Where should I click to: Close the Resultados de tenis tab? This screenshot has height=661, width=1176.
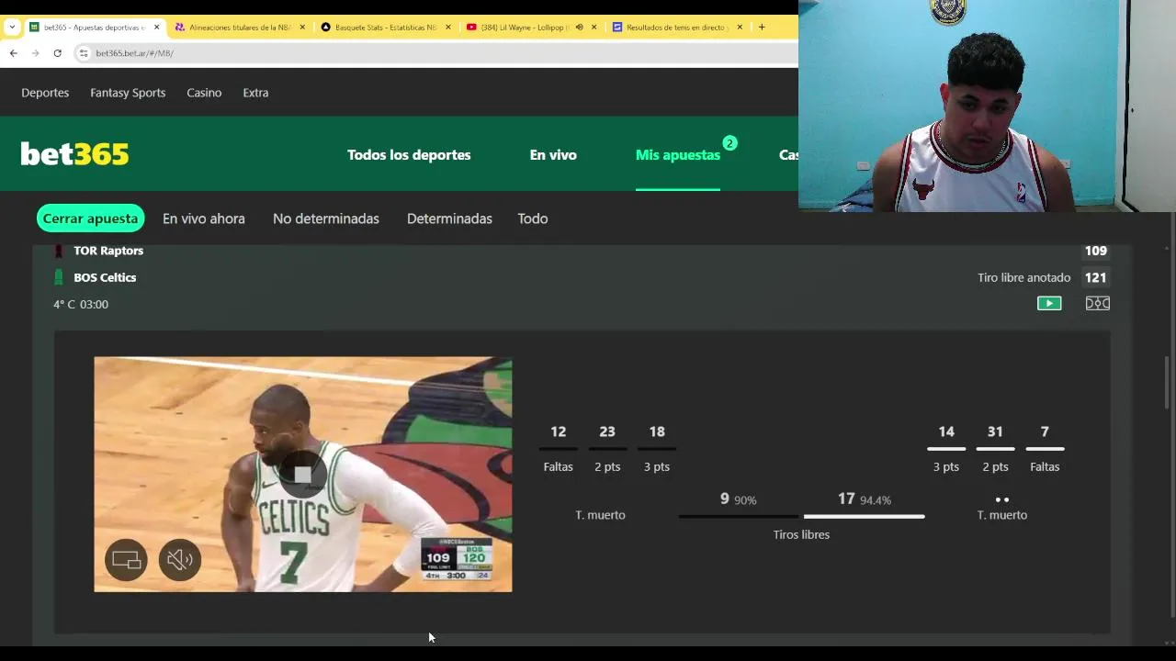(740, 27)
